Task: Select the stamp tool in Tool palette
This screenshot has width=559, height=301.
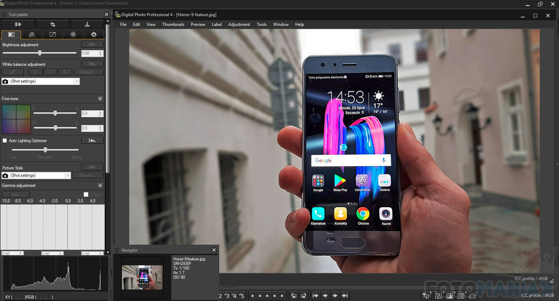Action: click(87, 24)
